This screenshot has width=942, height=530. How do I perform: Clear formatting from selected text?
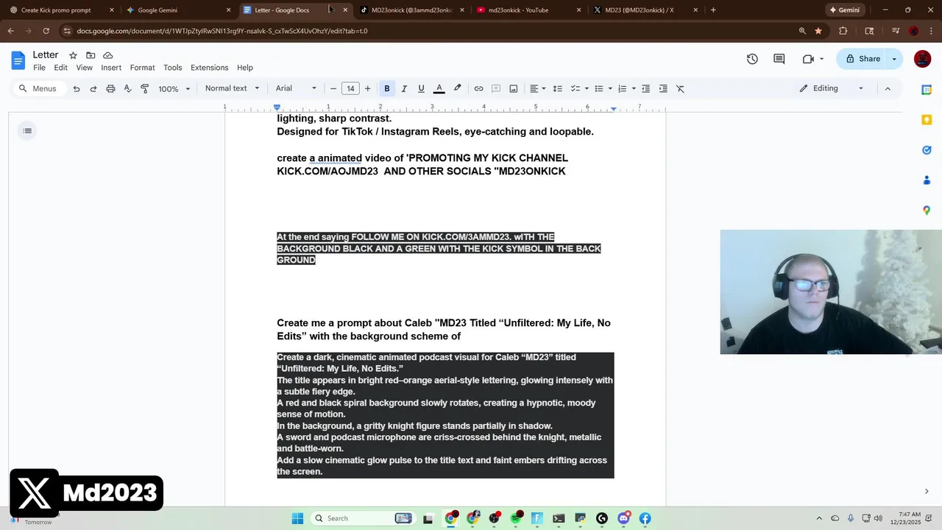[680, 88]
